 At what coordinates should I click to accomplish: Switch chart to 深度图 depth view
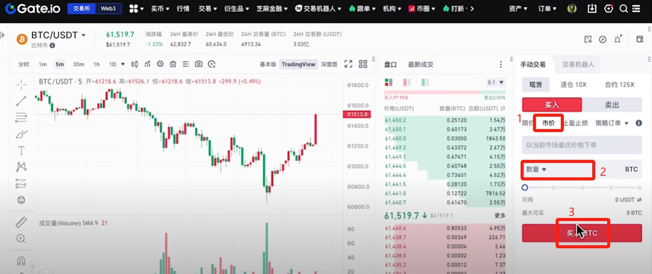[x=329, y=64]
